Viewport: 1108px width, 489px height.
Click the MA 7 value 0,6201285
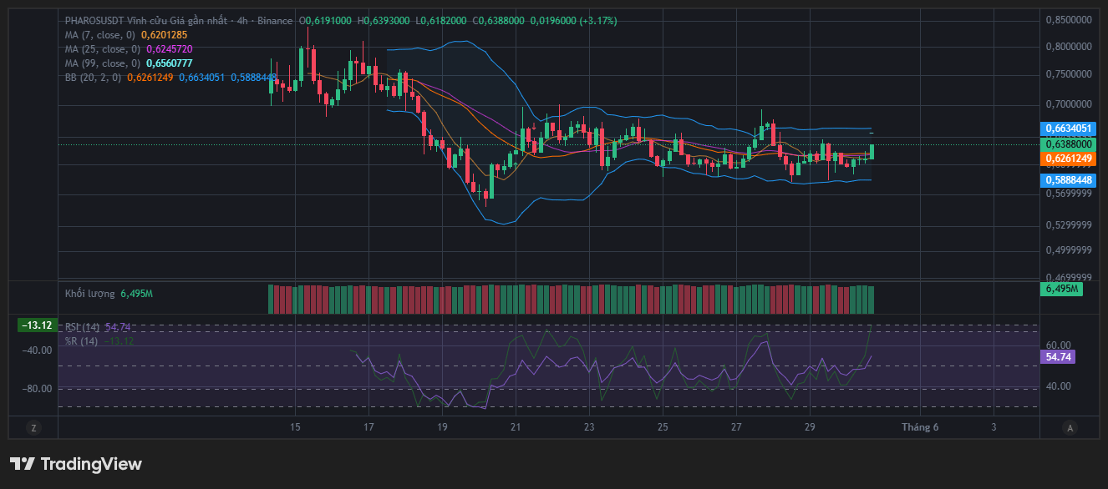click(x=165, y=35)
